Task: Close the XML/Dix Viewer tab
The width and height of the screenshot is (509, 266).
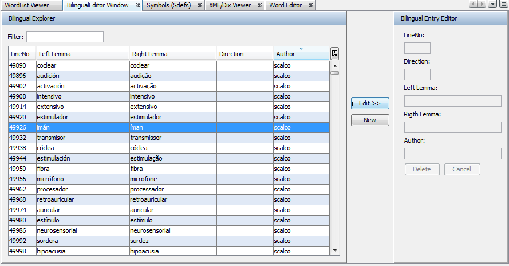Action: coord(259,5)
